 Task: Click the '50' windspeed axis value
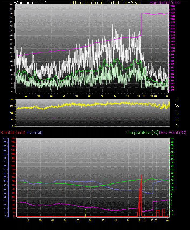coord(11,48)
